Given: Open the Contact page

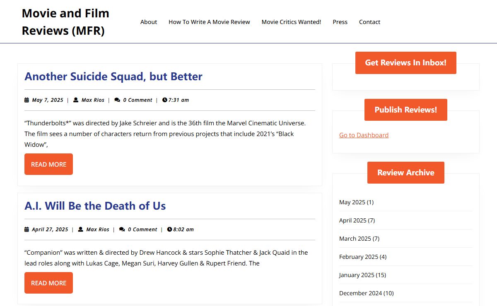Looking at the screenshot, I should [x=369, y=22].
